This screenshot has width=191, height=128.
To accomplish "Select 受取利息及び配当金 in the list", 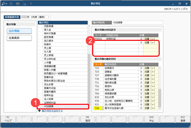I will pos(63,81).
